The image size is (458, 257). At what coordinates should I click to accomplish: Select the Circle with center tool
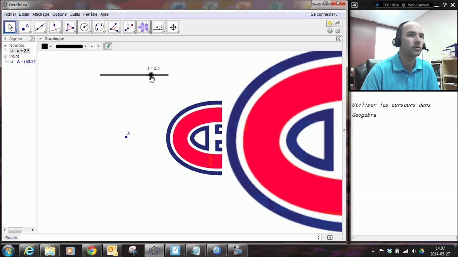(x=84, y=27)
